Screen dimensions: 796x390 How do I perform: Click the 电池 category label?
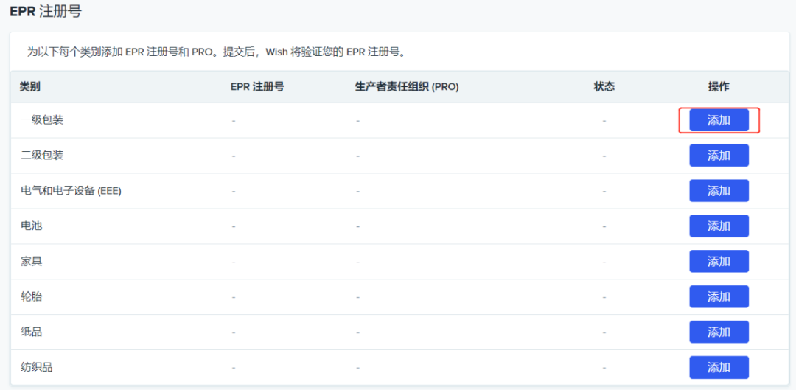pos(32,226)
